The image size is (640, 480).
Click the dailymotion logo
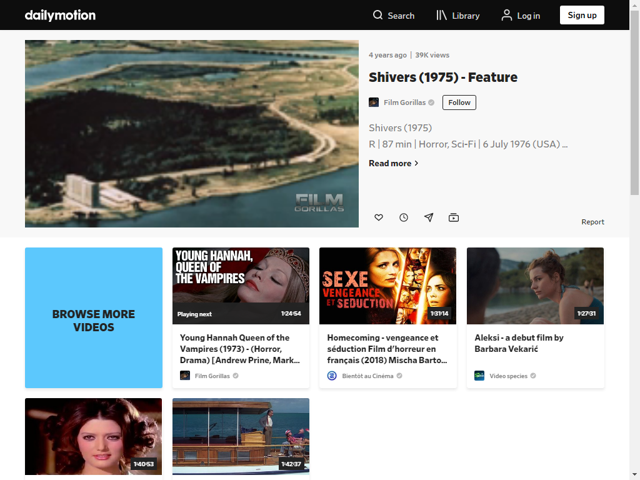tap(60, 16)
